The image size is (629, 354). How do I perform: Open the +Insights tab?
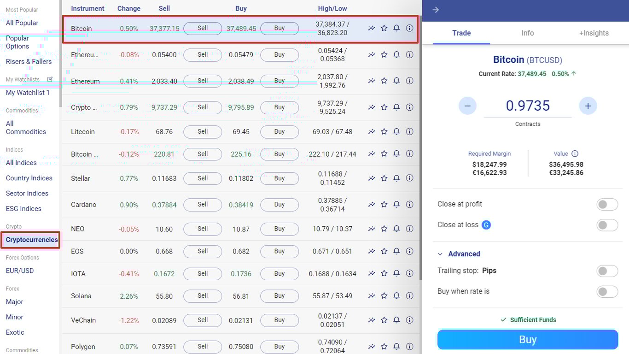(594, 33)
